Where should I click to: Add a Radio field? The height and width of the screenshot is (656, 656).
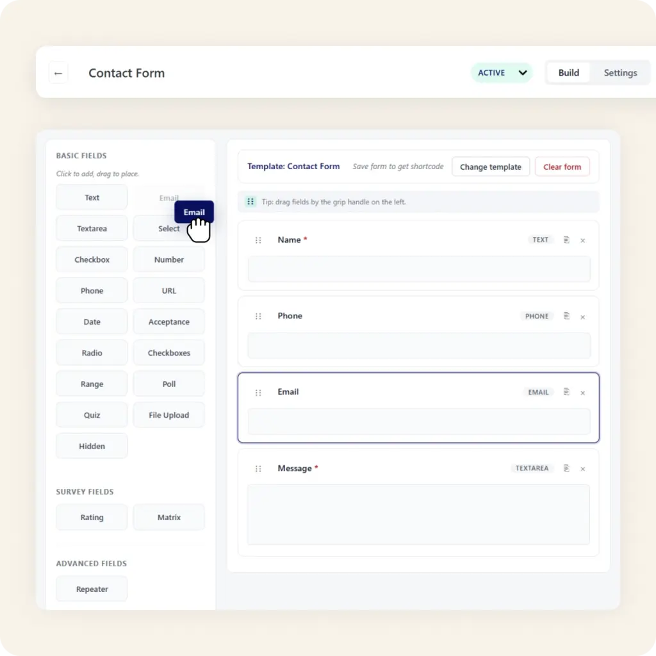(x=92, y=353)
